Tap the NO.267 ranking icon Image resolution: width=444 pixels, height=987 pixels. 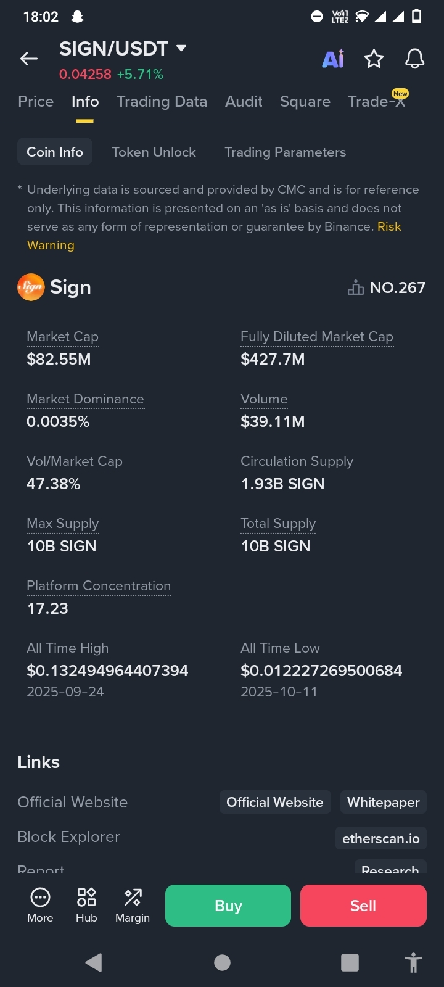coord(356,287)
